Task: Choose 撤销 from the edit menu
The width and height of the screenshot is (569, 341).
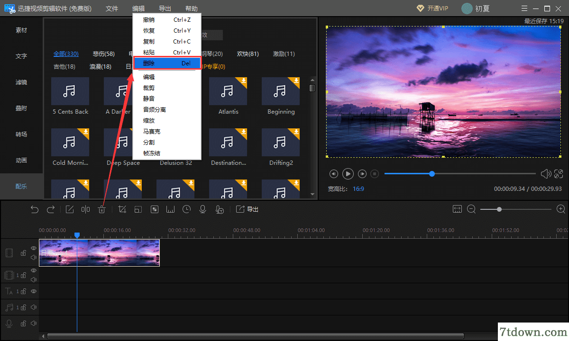Action: pos(167,19)
